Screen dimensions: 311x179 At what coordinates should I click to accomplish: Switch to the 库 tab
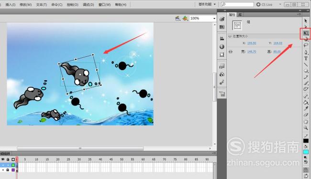coord(240,15)
